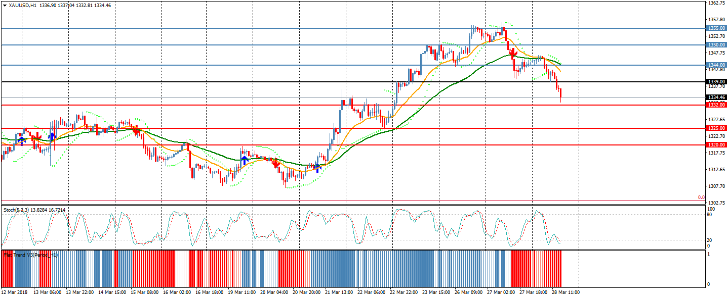
Task: Click the red sell arrow near 20 Mar 04:00
Action: pyautogui.click(x=276, y=163)
